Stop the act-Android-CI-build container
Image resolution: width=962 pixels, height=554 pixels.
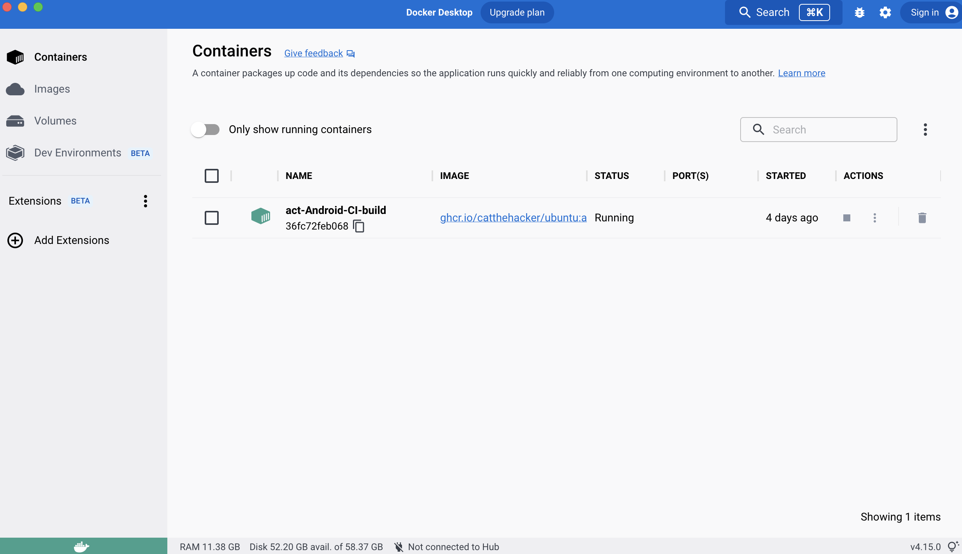846,218
